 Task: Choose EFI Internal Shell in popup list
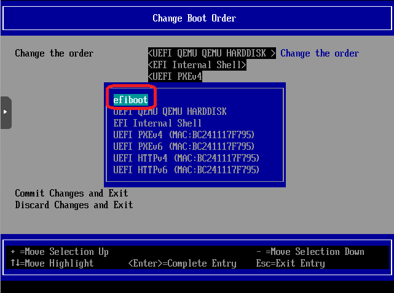157,123
